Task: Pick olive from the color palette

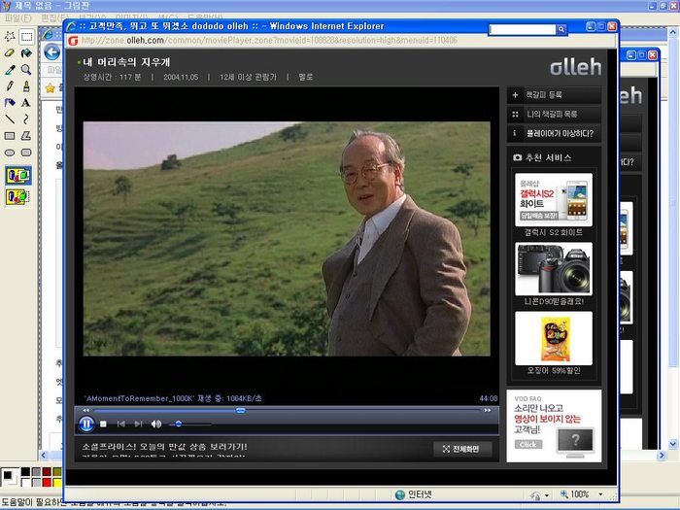Action: click(57, 472)
